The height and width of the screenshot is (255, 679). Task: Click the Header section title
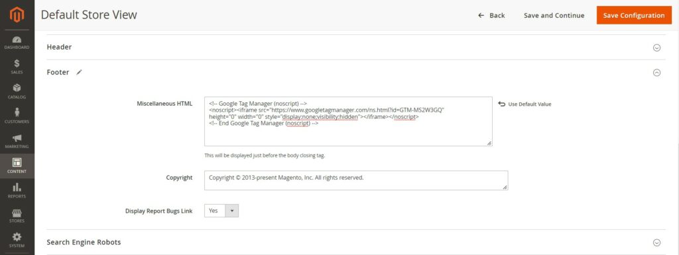pyautogui.click(x=59, y=47)
